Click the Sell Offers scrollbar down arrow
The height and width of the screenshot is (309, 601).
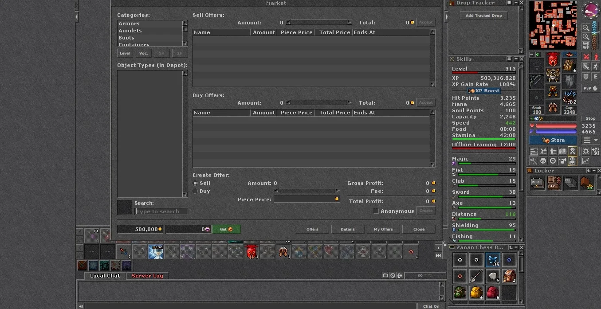(x=432, y=84)
